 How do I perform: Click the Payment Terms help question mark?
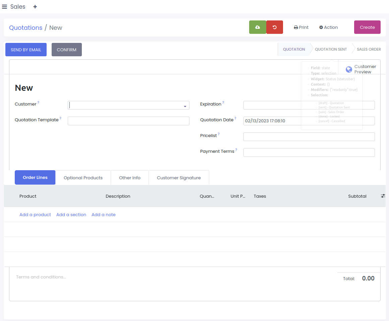pos(236,150)
